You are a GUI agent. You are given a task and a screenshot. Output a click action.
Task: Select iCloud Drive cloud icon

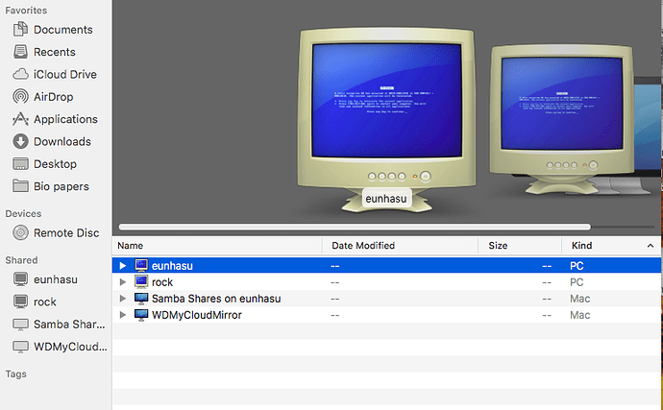coord(20,74)
